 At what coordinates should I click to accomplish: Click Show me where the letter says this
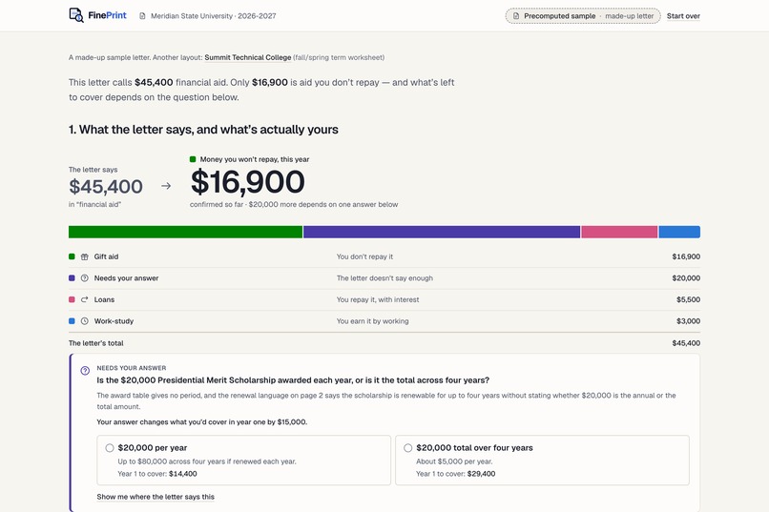(156, 497)
